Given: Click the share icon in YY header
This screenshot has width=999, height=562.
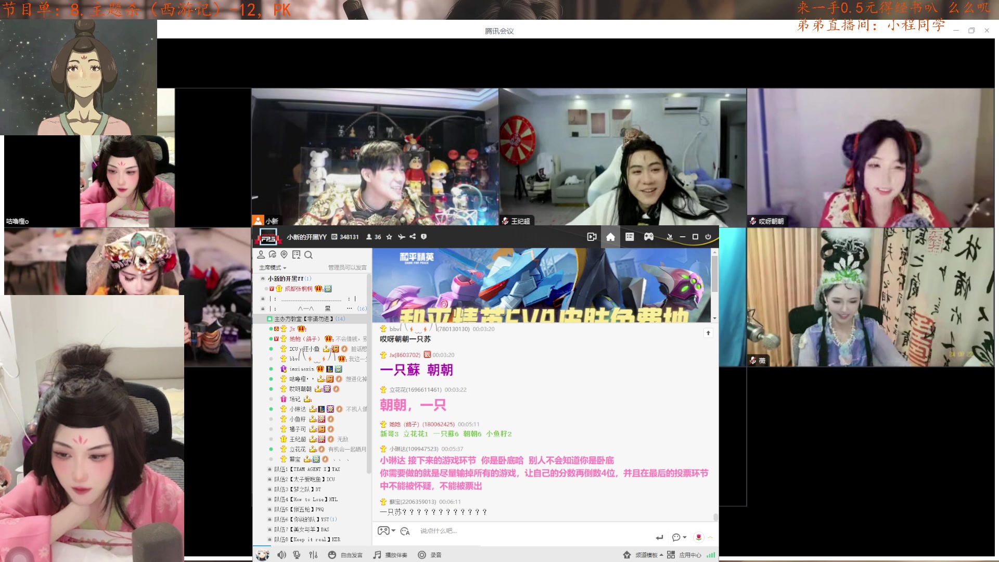Looking at the screenshot, I should click(x=413, y=237).
